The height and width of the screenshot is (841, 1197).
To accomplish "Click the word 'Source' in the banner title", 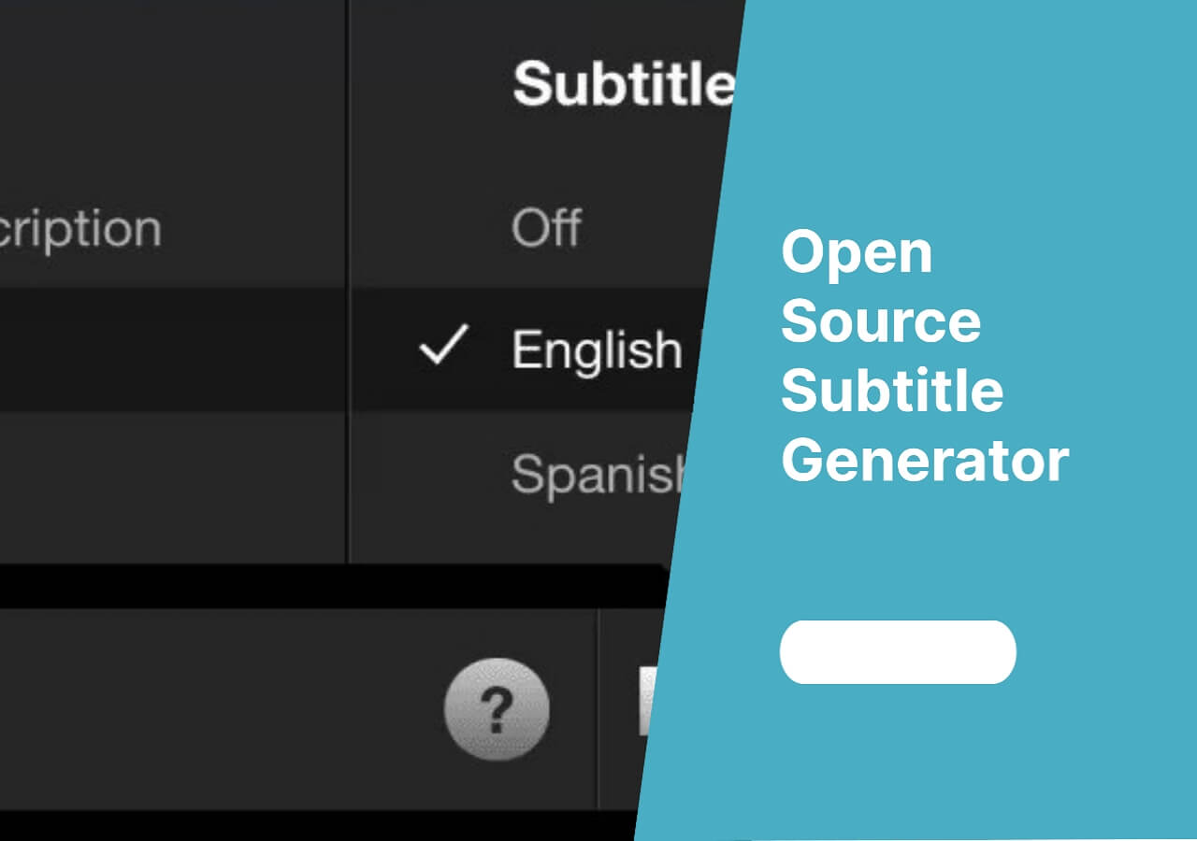I will [x=881, y=321].
